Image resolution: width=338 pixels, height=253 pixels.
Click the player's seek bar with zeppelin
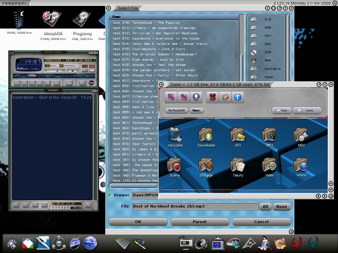[x=54, y=76]
